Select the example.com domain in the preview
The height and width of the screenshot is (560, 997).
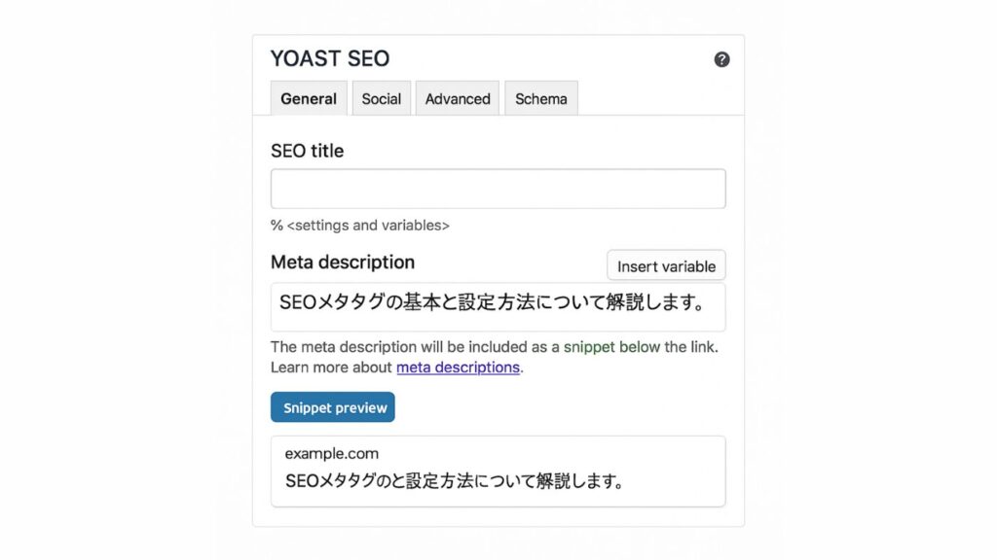coord(320,452)
